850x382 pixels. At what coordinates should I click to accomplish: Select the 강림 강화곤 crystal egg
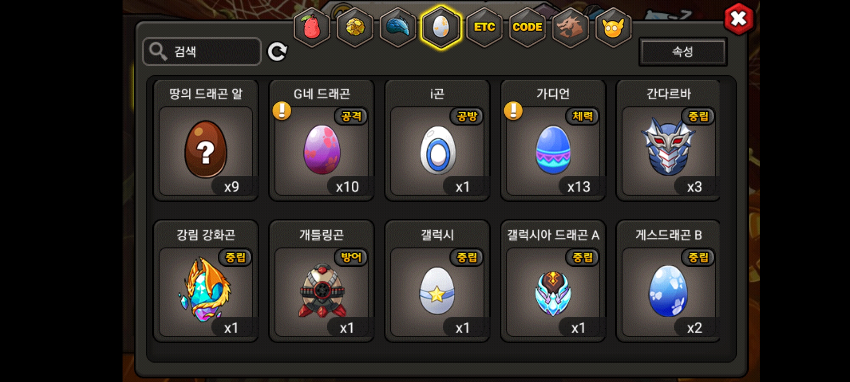point(206,281)
